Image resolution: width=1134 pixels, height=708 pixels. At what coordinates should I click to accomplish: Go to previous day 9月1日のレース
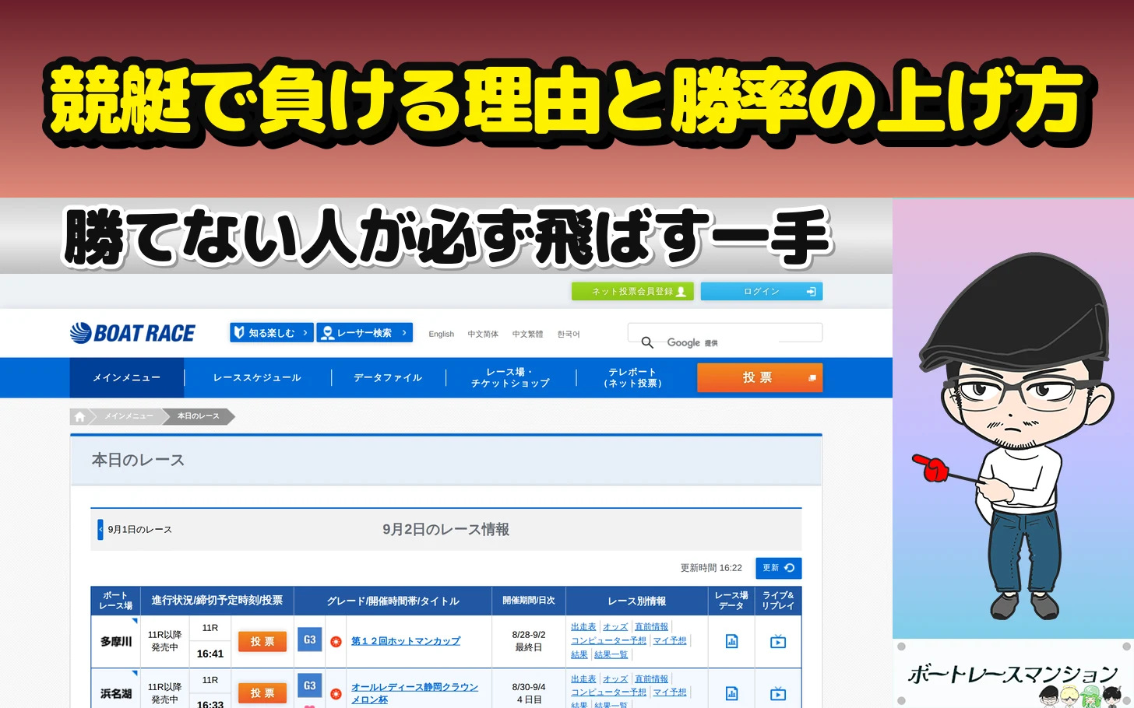[x=134, y=529]
